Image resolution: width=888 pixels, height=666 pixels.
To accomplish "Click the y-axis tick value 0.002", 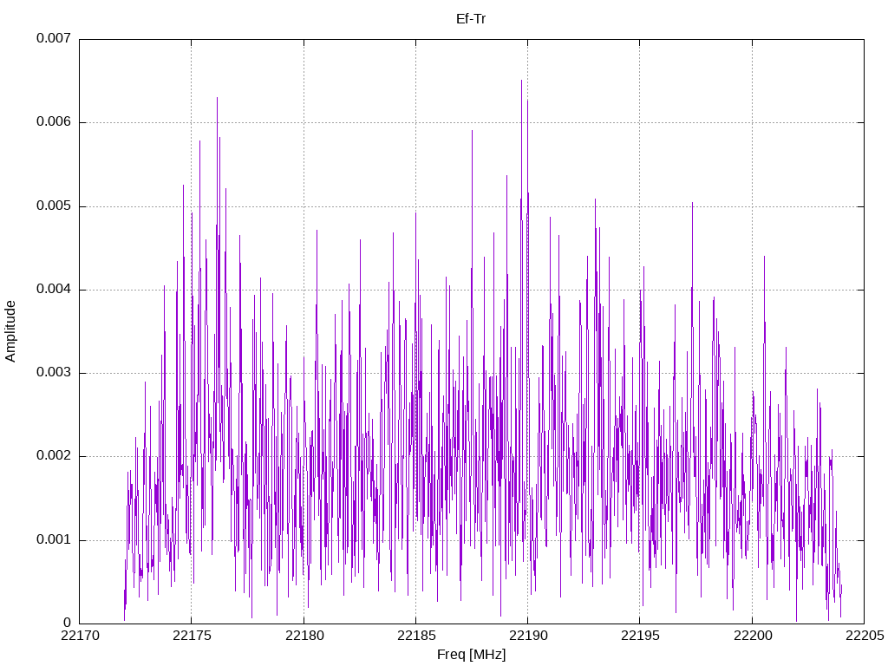I will [54, 456].
